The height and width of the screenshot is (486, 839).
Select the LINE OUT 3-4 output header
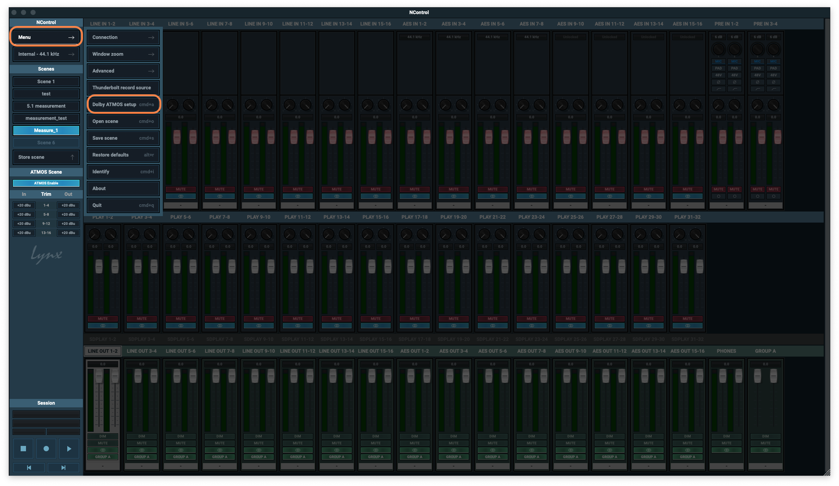(142, 351)
